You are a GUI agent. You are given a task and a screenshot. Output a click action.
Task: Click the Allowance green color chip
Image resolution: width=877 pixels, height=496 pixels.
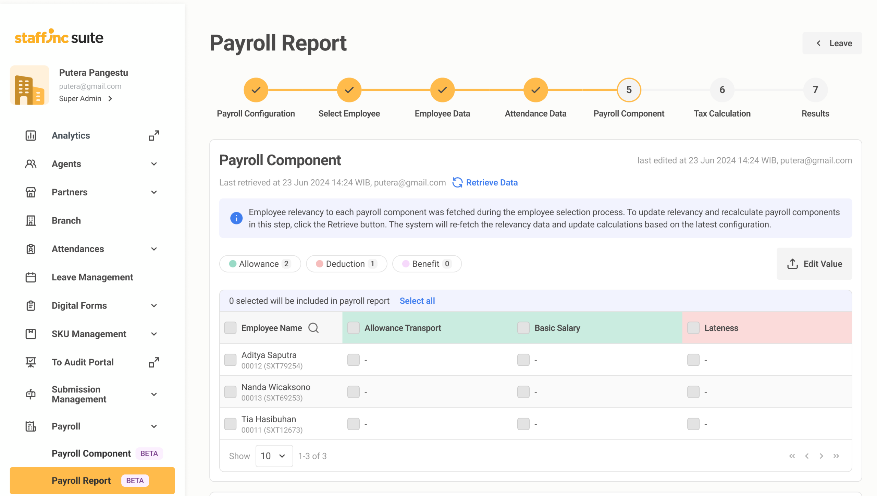click(x=233, y=264)
